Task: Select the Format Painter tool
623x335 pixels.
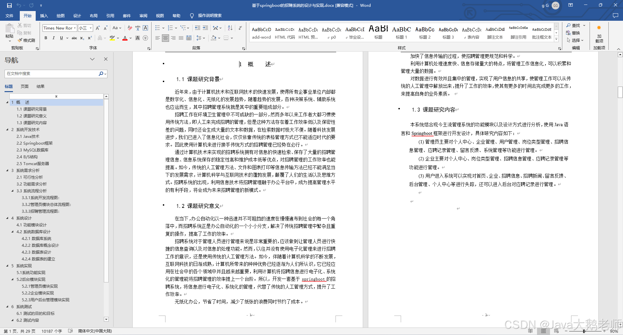Action: point(27,40)
